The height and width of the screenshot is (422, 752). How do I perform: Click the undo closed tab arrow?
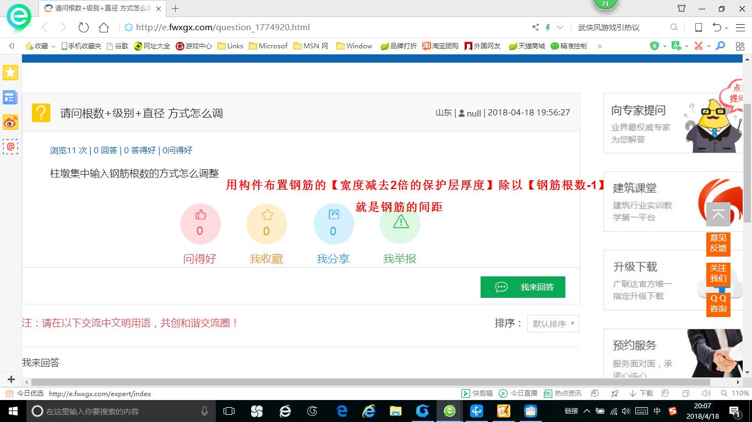click(717, 27)
